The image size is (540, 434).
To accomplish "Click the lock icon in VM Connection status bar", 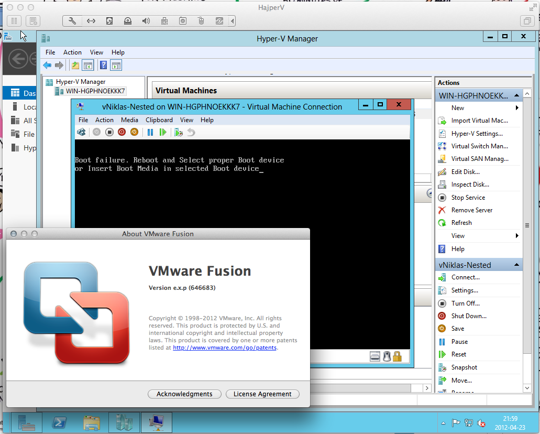I will coord(397,356).
